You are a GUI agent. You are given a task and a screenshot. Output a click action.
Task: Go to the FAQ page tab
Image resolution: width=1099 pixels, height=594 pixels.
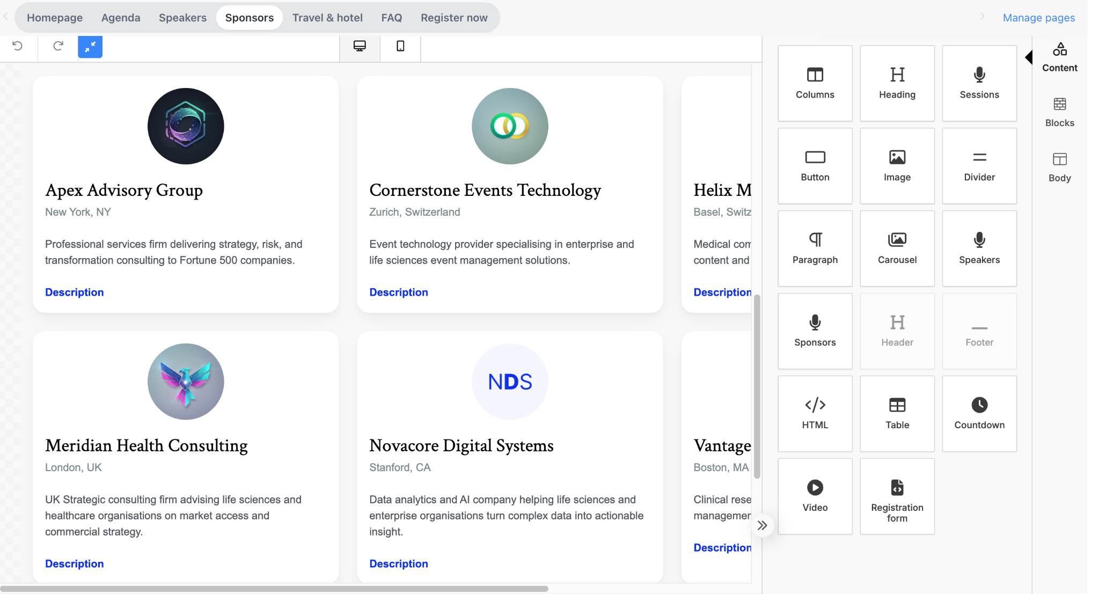point(392,18)
